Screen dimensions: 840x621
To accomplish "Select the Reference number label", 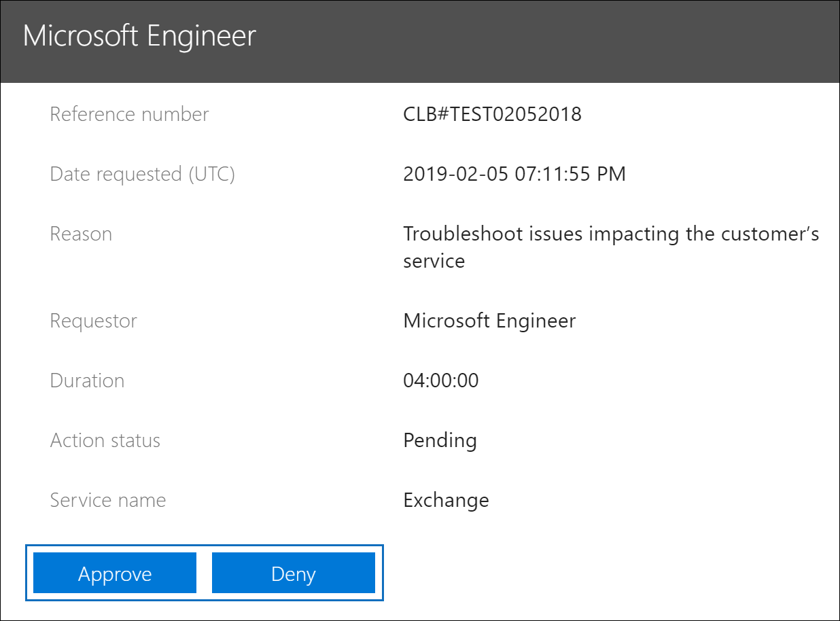I will [x=129, y=114].
